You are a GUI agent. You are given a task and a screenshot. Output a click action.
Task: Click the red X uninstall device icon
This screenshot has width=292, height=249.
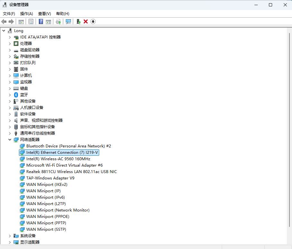(86, 21)
